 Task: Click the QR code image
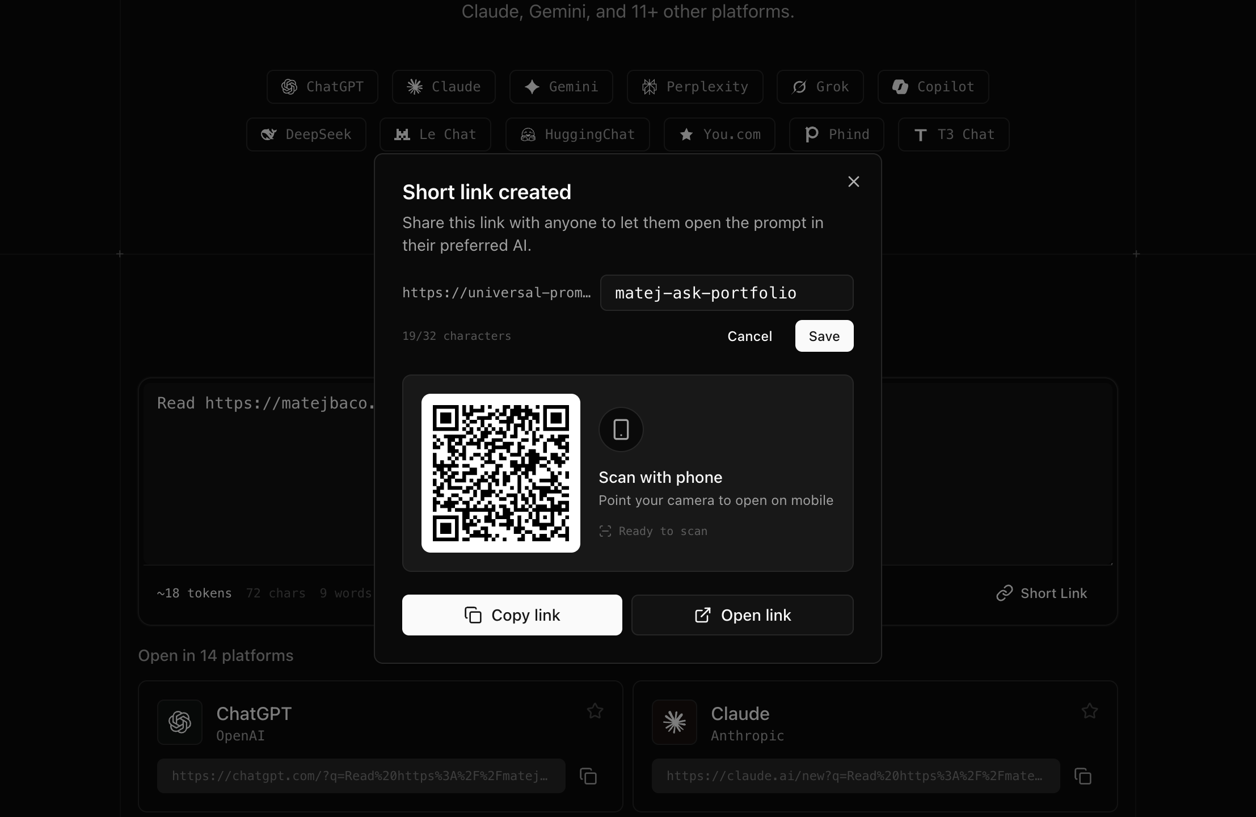[500, 474]
